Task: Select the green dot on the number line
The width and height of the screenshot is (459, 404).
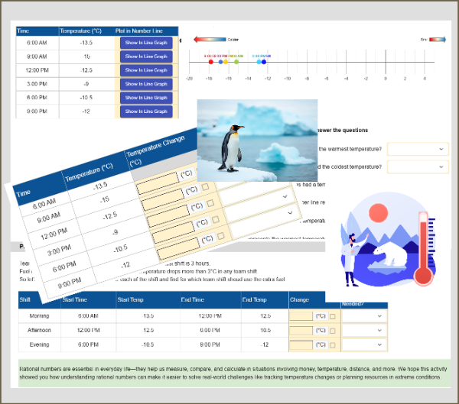Action: coord(236,62)
